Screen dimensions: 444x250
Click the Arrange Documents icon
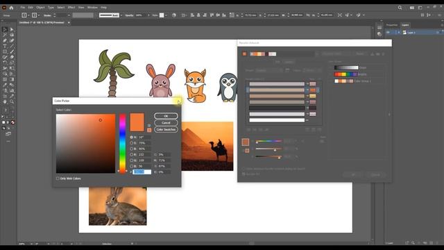point(412,8)
